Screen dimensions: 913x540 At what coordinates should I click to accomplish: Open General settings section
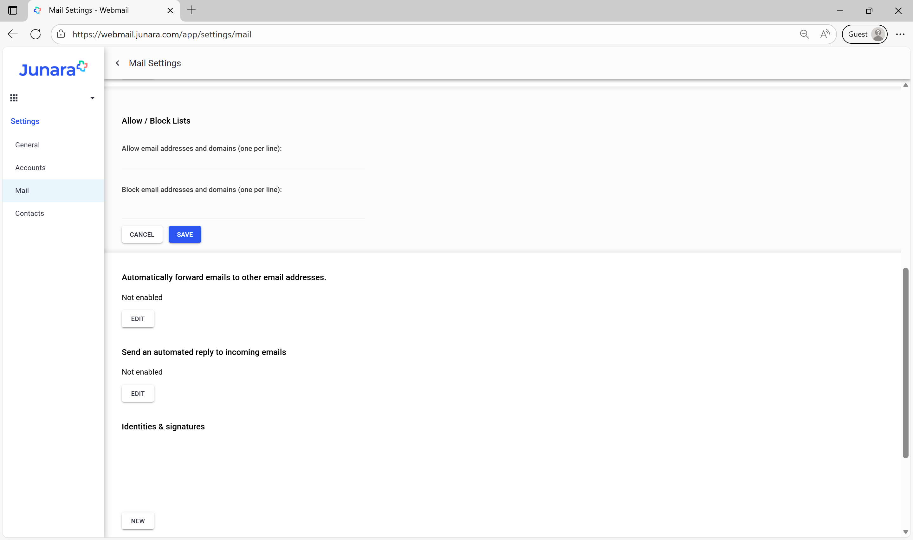(x=53, y=145)
